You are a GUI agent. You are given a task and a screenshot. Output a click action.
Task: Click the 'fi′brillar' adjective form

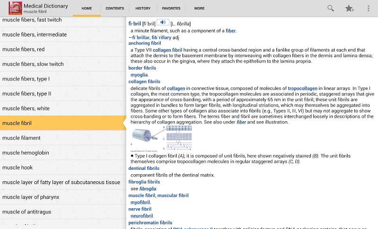[x=141, y=37]
